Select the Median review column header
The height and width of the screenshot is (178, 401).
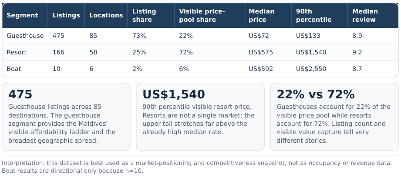[365, 15]
